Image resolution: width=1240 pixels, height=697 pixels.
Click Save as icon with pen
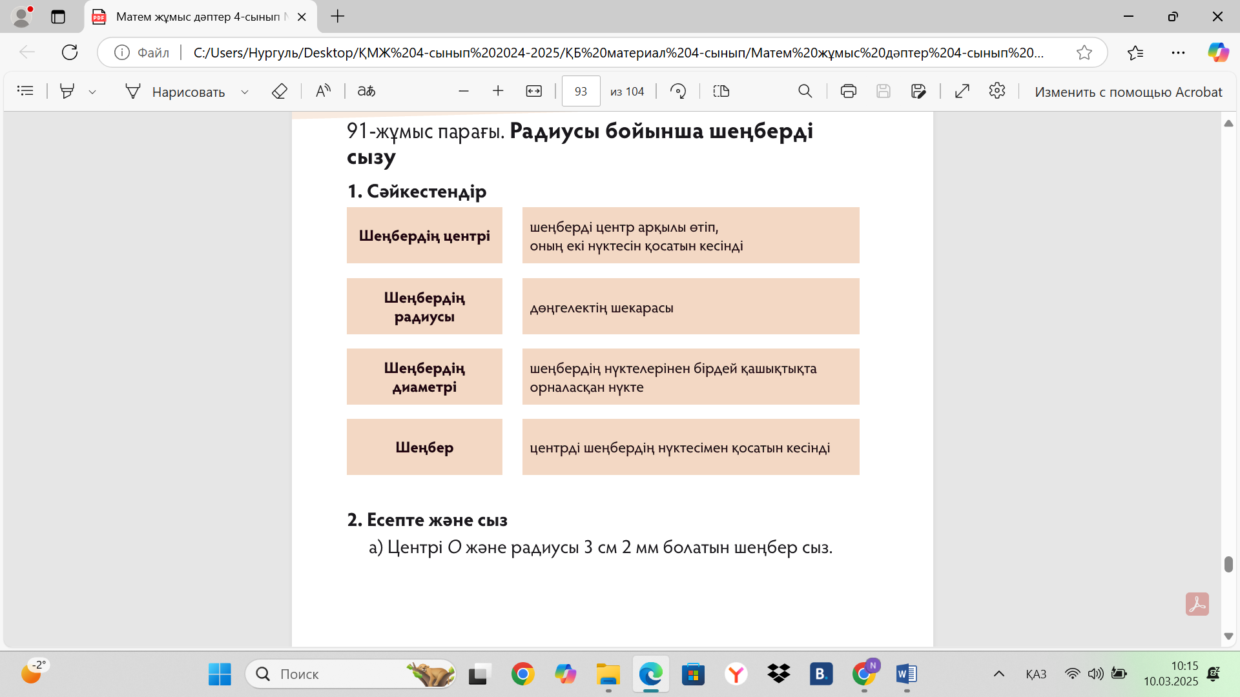click(918, 91)
